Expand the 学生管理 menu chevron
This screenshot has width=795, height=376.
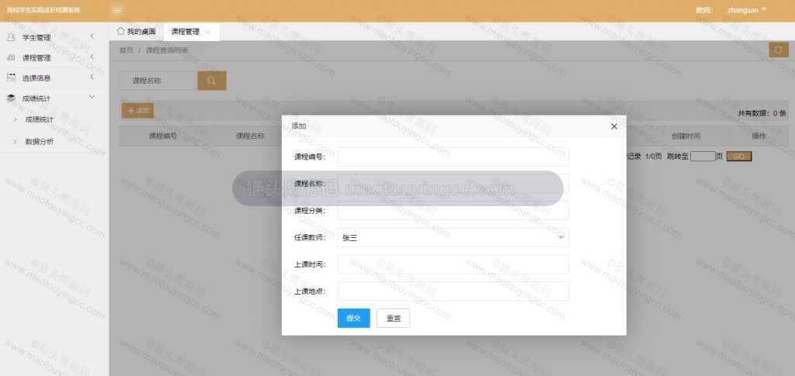click(92, 36)
